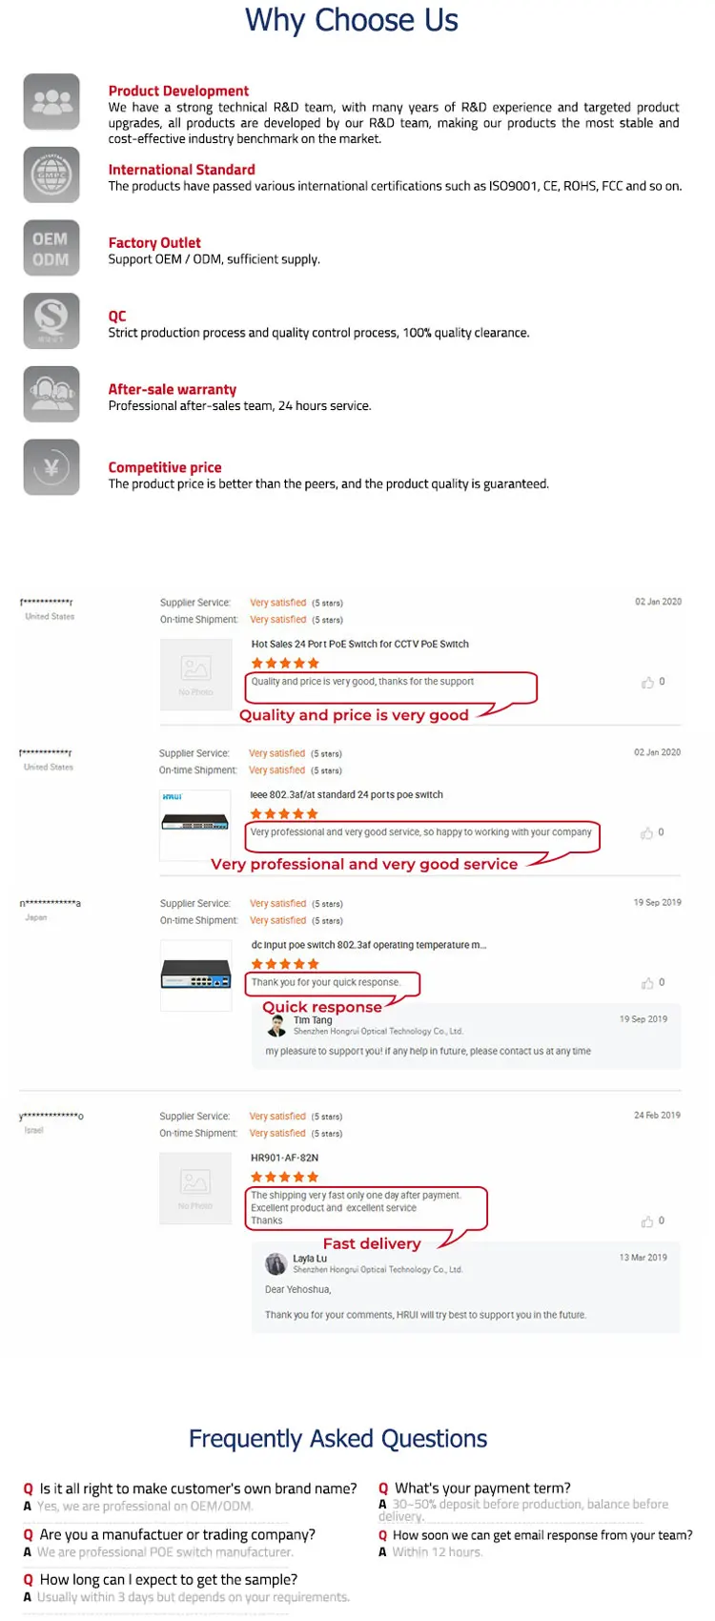Click Tim Tang's avatar photo

tap(276, 1026)
